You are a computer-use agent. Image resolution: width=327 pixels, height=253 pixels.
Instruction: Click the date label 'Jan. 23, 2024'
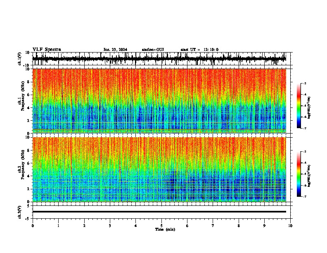point(115,50)
